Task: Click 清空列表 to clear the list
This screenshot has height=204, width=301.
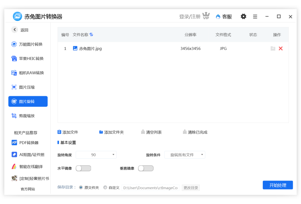Action: 152,132
